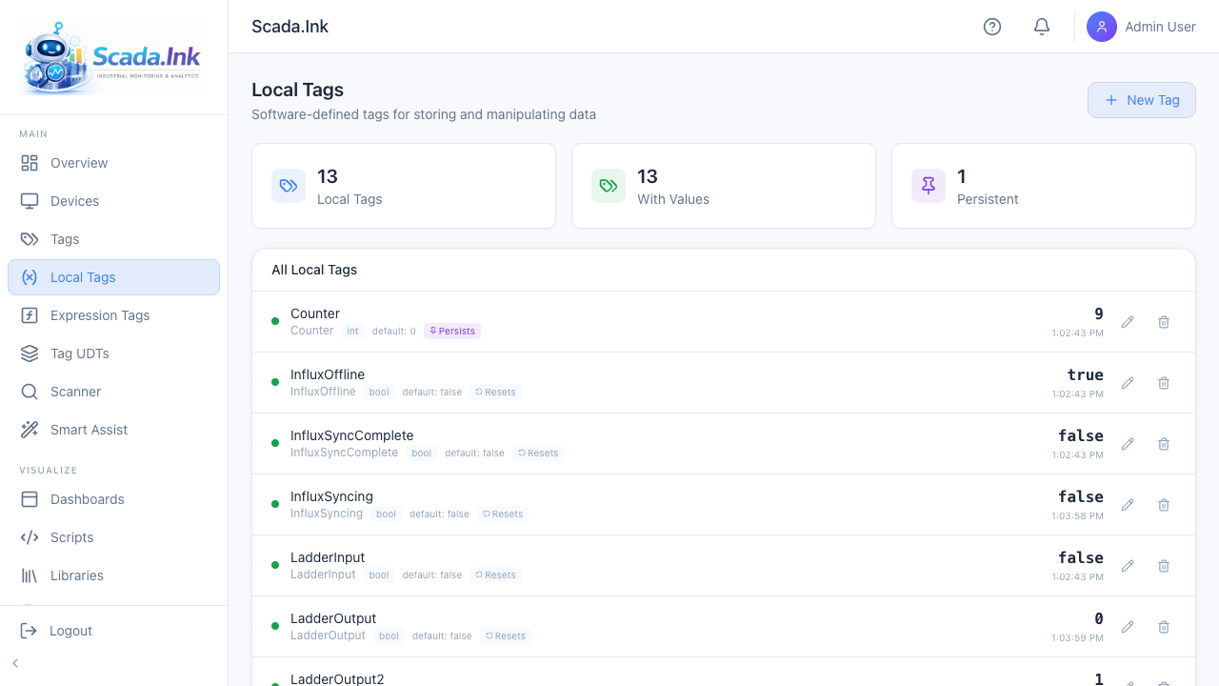The width and height of the screenshot is (1219, 686).
Task: Click the Admin User name
Action: (x=1160, y=27)
